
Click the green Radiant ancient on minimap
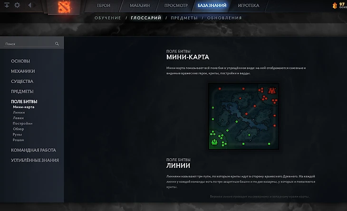pos(214,142)
